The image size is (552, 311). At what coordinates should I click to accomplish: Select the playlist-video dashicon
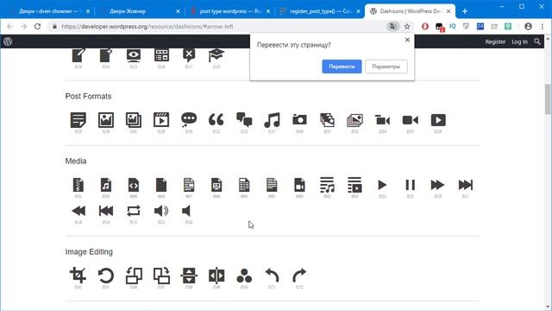pos(354,185)
